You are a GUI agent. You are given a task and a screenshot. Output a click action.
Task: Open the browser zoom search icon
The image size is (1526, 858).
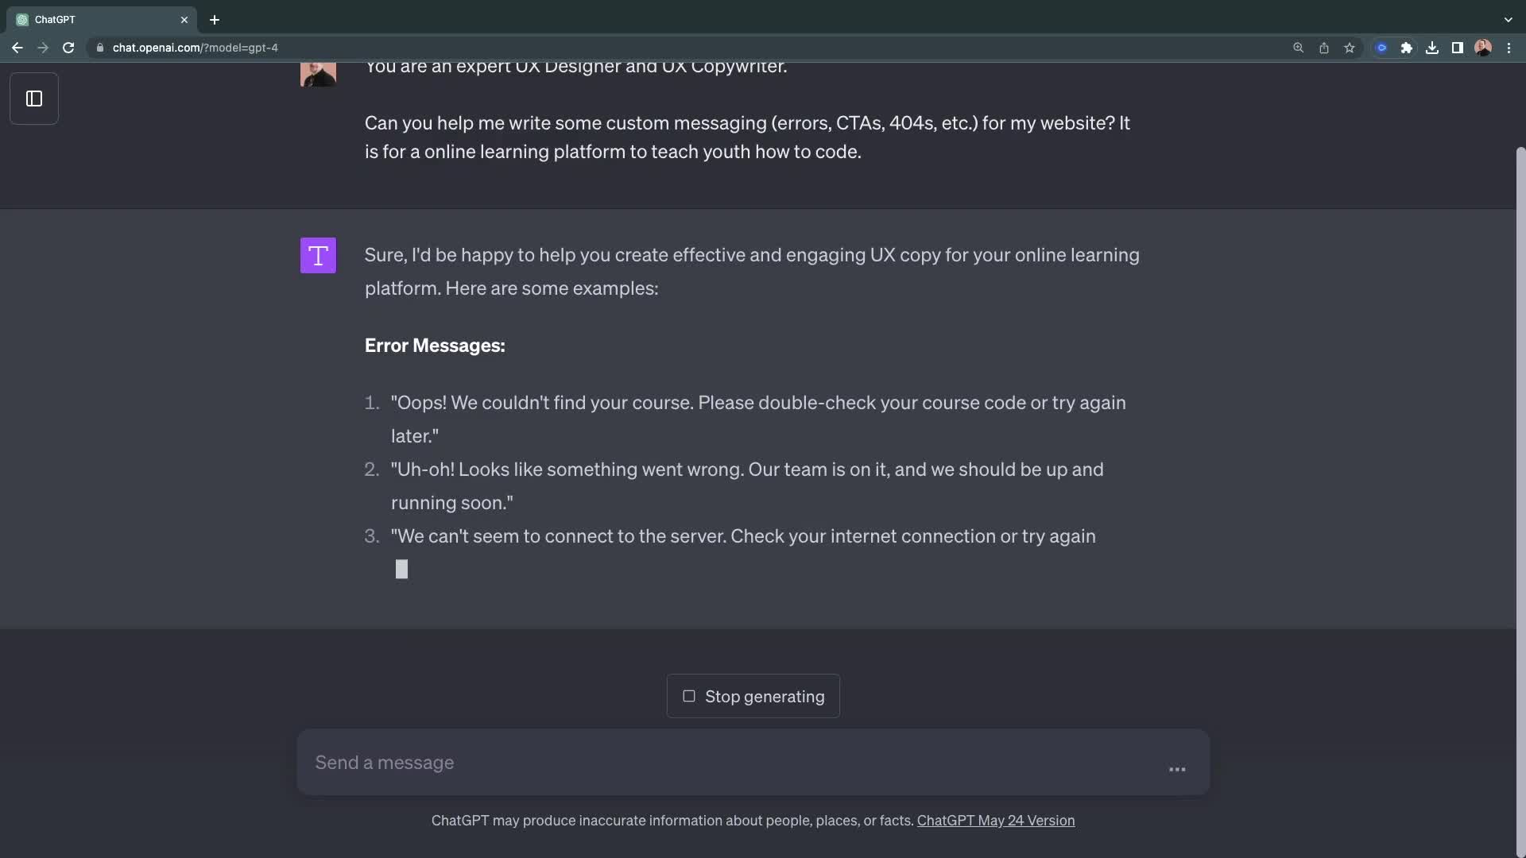(1298, 48)
